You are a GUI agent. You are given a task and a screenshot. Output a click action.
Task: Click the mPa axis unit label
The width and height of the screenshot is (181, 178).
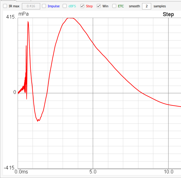[x=23, y=14]
